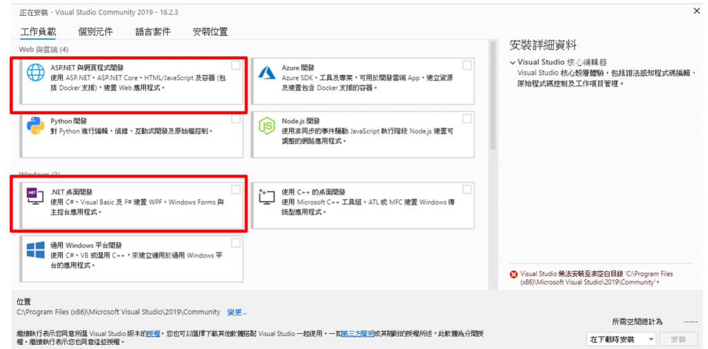Click the 所需空間總計為 label
This screenshot has width=708, height=349.
coord(637,322)
